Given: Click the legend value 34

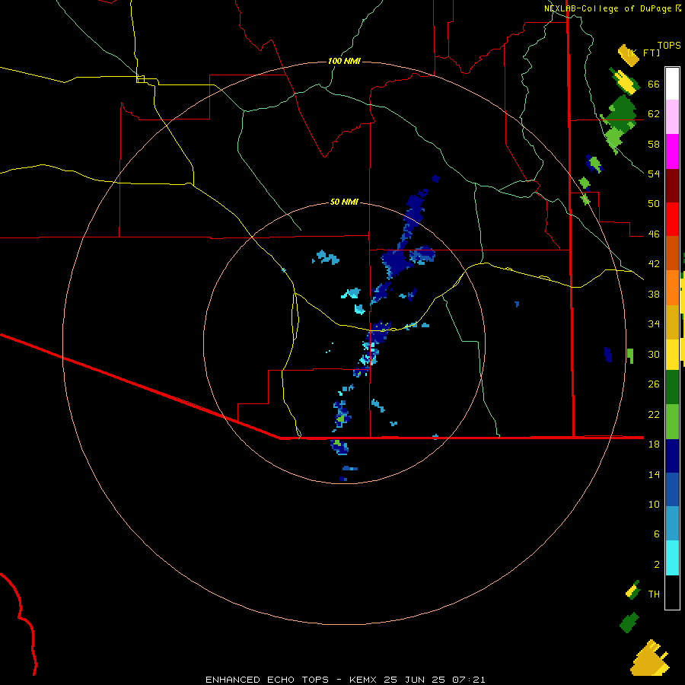Looking at the screenshot, I should pyautogui.click(x=654, y=323).
